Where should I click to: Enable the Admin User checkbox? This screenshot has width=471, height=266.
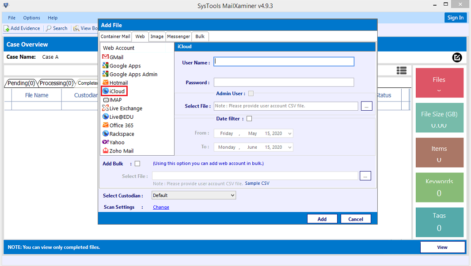click(251, 94)
